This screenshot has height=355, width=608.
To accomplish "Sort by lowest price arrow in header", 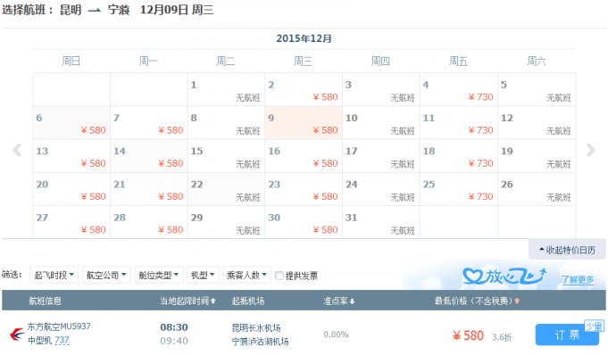I will tap(517, 301).
